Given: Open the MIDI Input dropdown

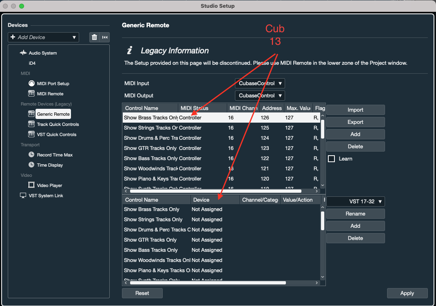Looking at the screenshot, I should click(260, 83).
